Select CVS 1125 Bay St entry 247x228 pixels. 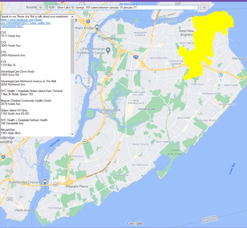point(8,63)
